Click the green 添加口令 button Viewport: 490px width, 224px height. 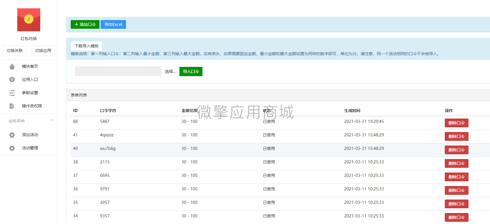[x=85, y=24]
